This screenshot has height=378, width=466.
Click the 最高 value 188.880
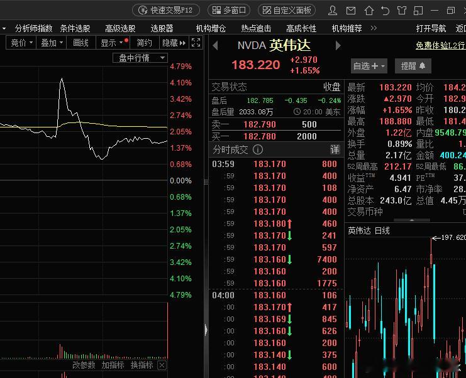[x=396, y=121]
